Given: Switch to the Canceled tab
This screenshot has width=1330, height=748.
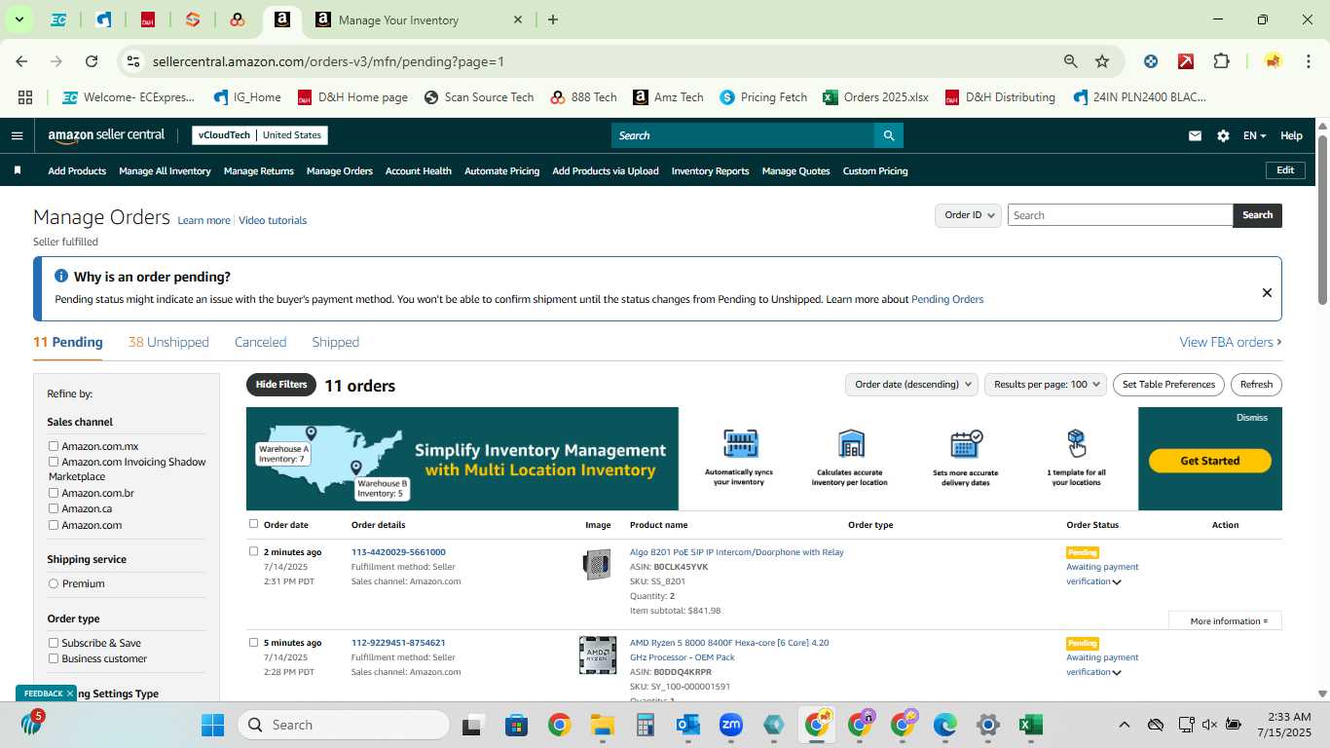Looking at the screenshot, I should pos(260,342).
